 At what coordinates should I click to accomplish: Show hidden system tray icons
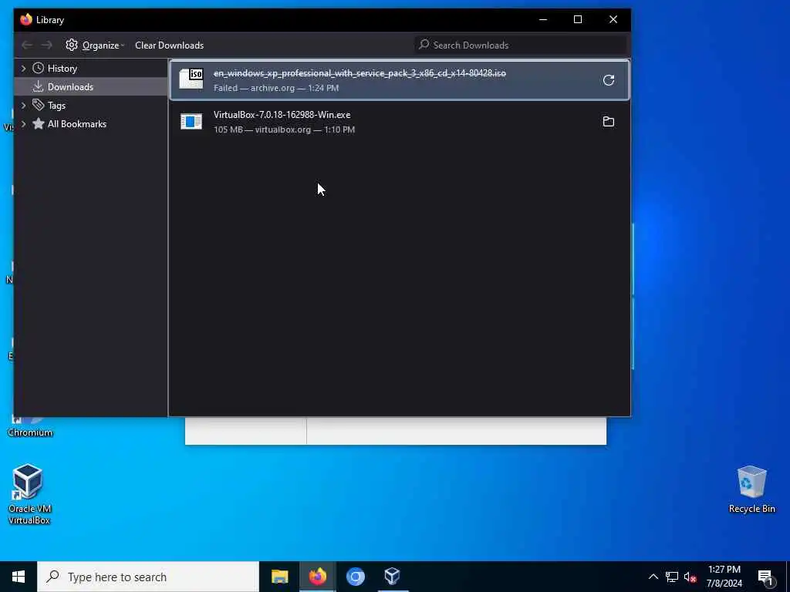(x=653, y=577)
